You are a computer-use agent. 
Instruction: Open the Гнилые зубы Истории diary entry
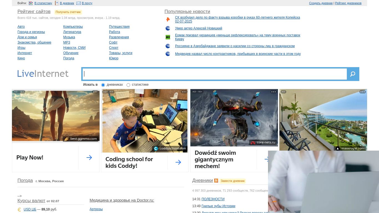point(218,206)
